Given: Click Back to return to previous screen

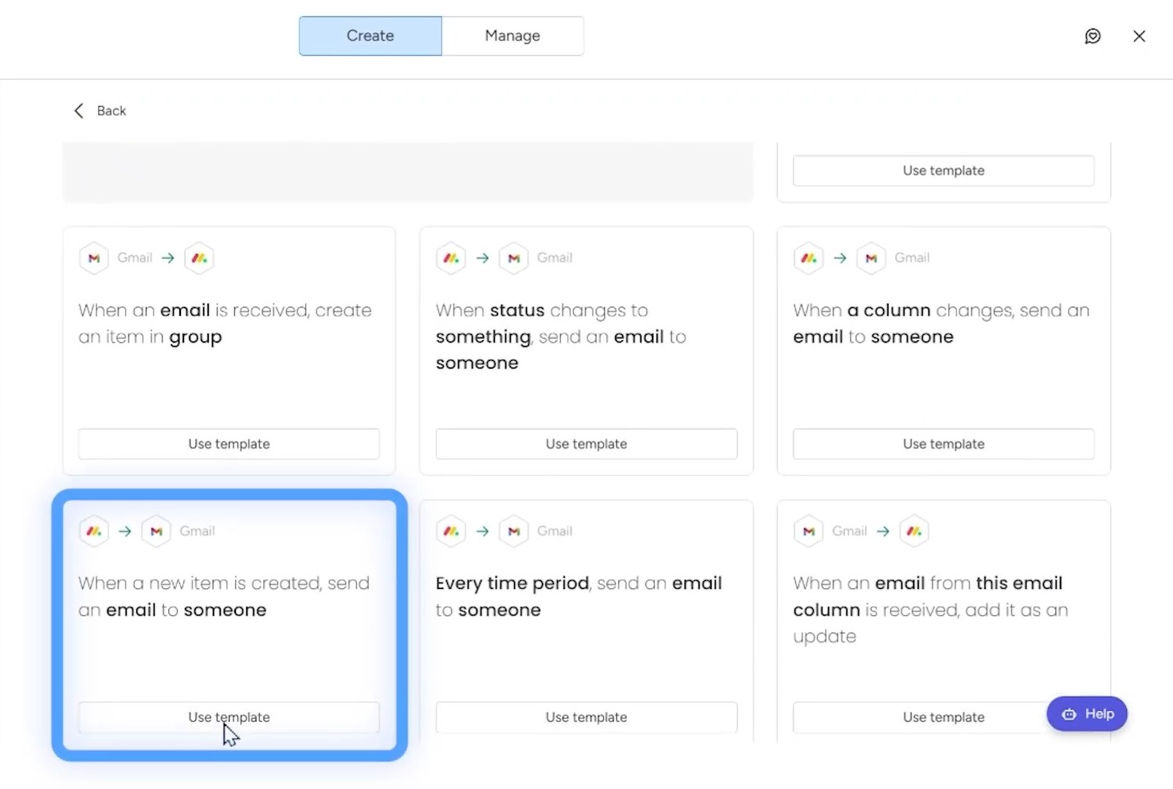Looking at the screenshot, I should pyautogui.click(x=99, y=111).
